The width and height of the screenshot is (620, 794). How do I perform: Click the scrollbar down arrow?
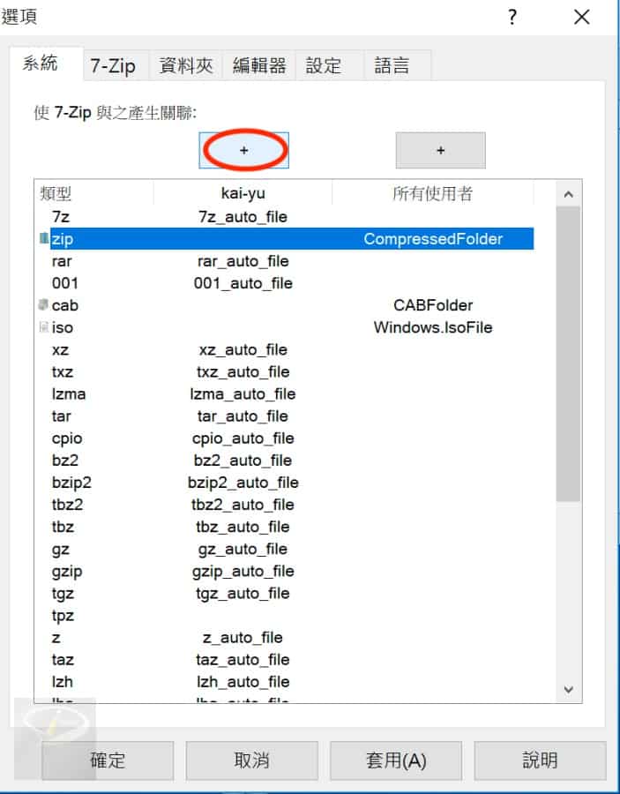click(568, 689)
